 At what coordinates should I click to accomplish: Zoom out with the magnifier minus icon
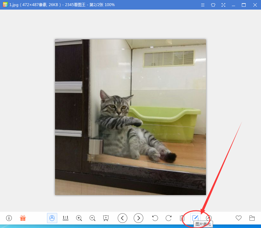(92, 218)
